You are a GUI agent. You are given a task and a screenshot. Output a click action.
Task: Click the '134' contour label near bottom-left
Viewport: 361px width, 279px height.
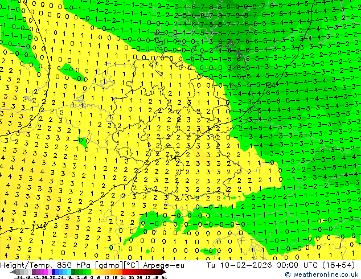(x=38, y=227)
